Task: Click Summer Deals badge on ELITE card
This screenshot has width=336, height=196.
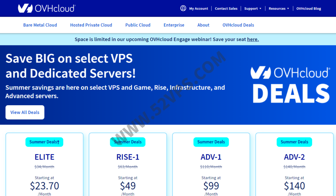Action: [44, 142]
